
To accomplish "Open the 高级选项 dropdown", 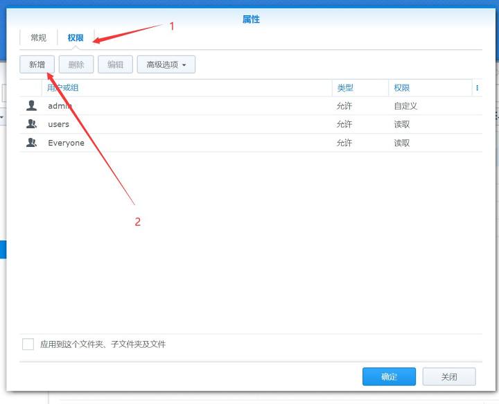I will 166,64.
